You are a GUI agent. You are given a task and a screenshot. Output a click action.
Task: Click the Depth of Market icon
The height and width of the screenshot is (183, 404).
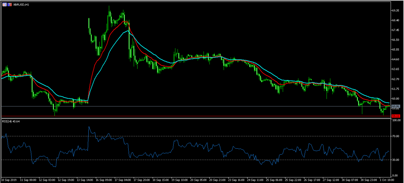click(9, 4)
